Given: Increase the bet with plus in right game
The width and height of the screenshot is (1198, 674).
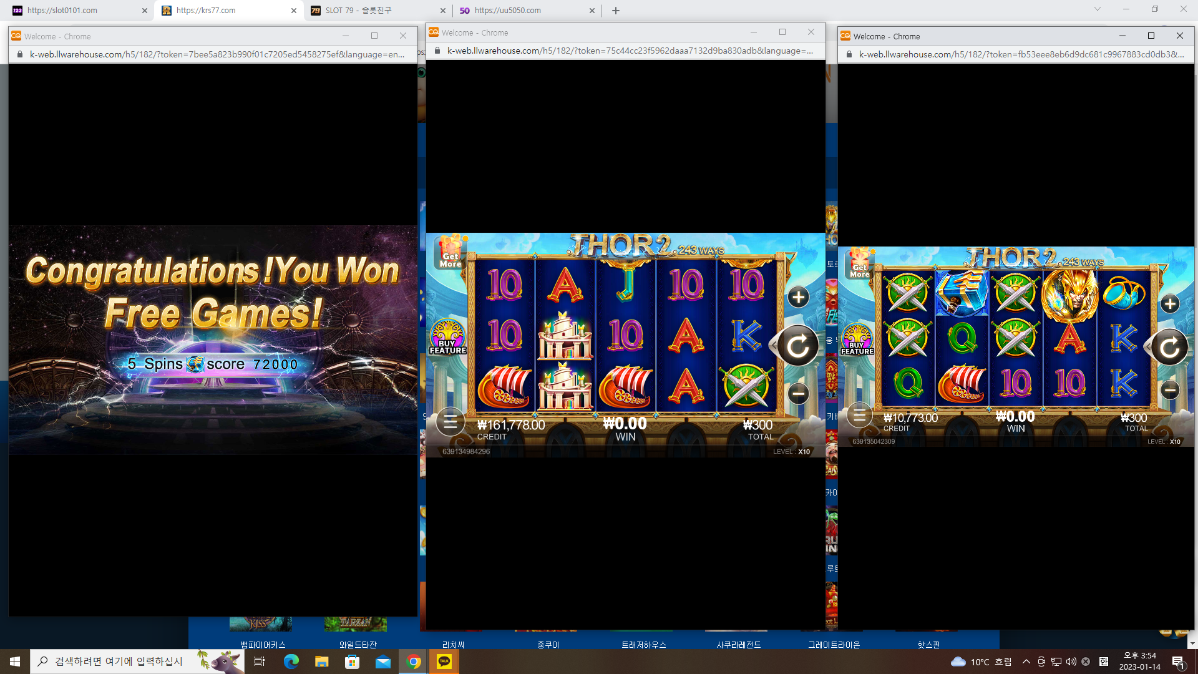Looking at the screenshot, I should coord(1170,304).
